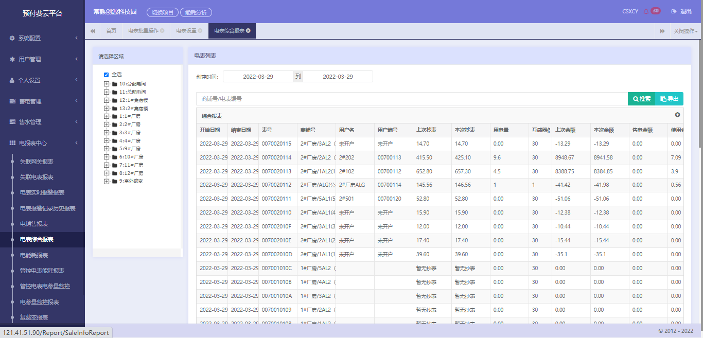Expand tree node 7:11#厂房
The width and height of the screenshot is (703, 338).
point(107,165)
